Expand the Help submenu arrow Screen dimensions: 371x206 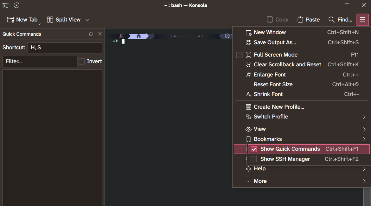364,169
